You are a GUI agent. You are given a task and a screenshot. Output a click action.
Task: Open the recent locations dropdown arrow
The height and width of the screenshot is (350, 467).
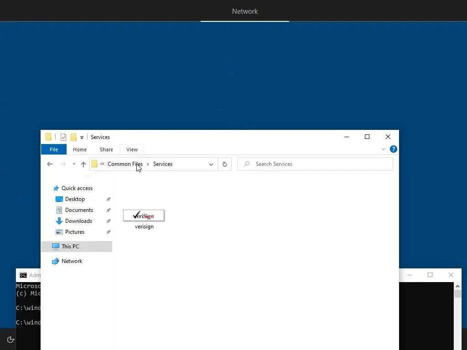[x=74, y=164]
